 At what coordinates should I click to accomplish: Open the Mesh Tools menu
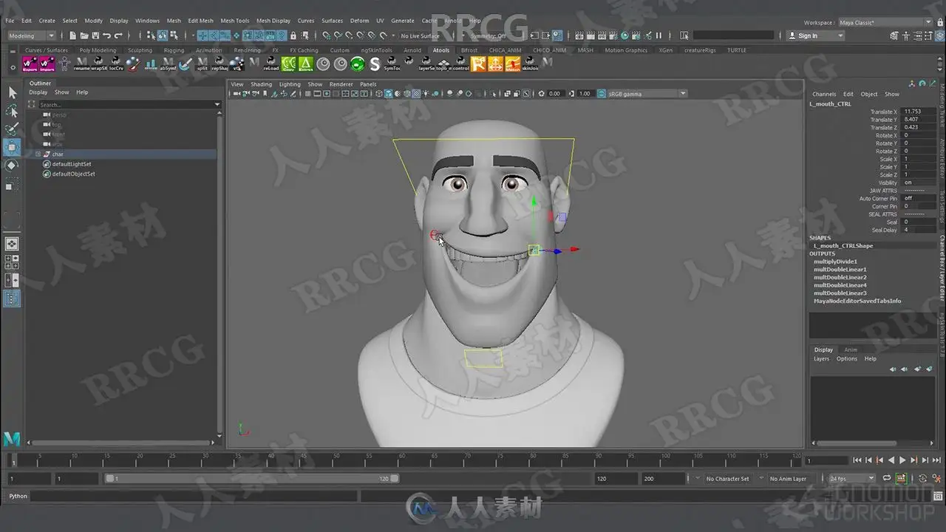[x=234, y=21]
